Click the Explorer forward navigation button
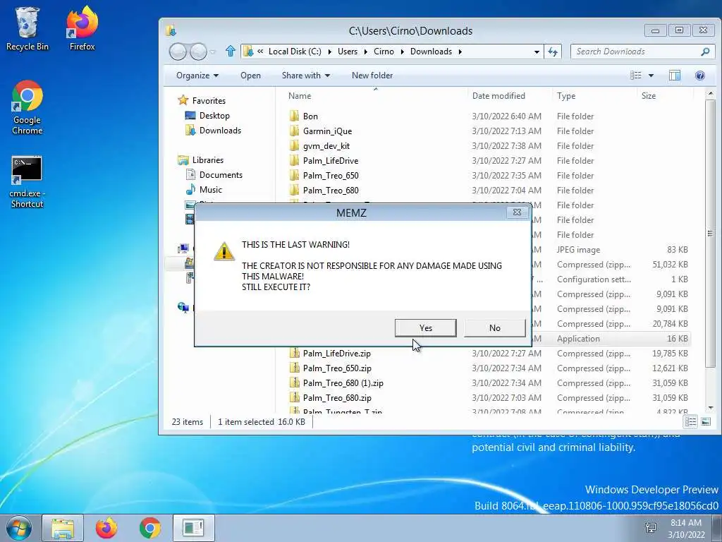 click(198, 52)
